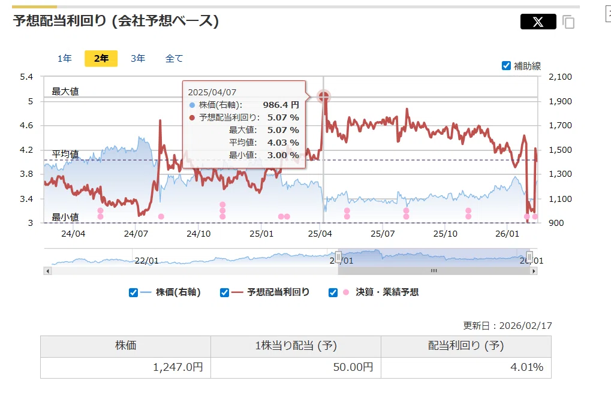The image size is (611, 402).
Task: Click the 24/10 x-axis label
Action: click(198, 234)
